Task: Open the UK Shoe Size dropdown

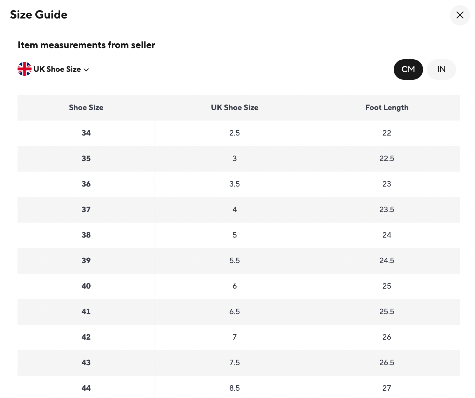Action: 57,69
